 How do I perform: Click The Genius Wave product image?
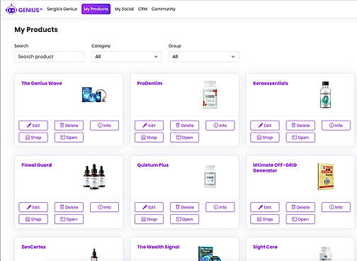click(94, 95)
